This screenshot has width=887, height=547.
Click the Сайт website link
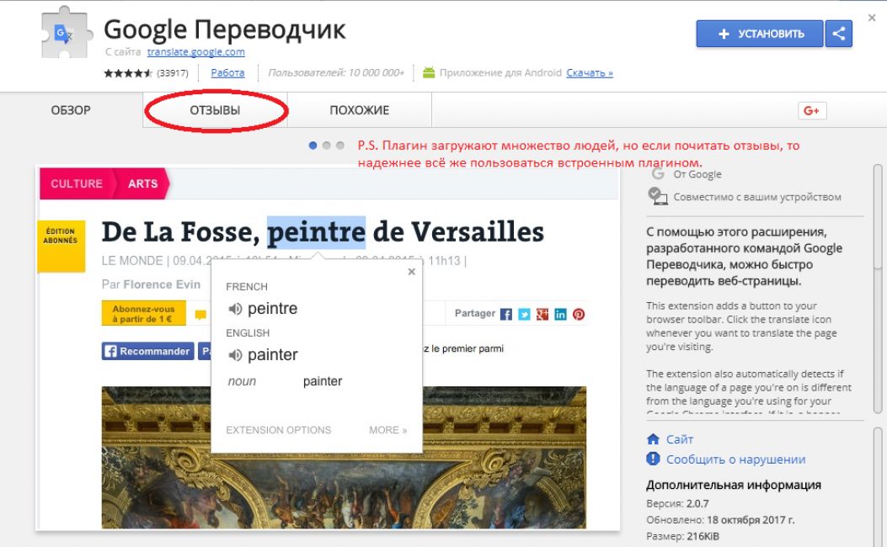pos(680,439)
